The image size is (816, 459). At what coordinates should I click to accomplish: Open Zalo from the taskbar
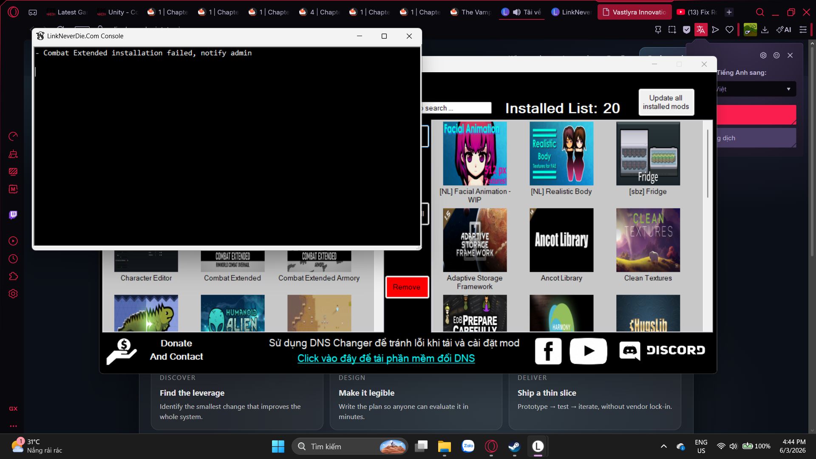[468, 446]
